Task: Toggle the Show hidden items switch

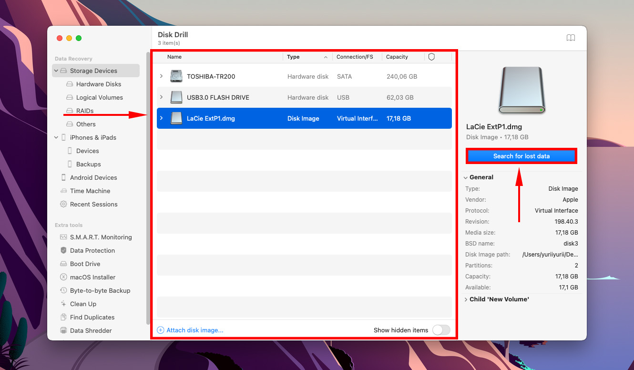Action: (441, 330)
